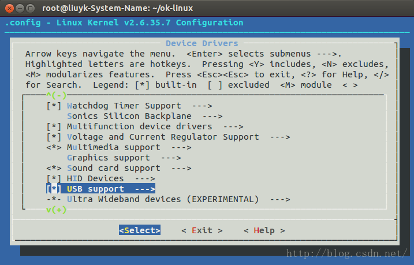Maximize the terminal window
The width and height of the screenshot is (414, 265).
pos(31,9)
